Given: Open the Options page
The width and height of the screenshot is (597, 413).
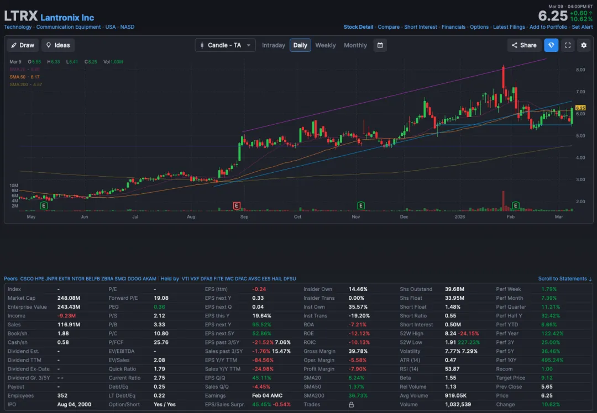Looking at the screenshot, I should [479, 27].
